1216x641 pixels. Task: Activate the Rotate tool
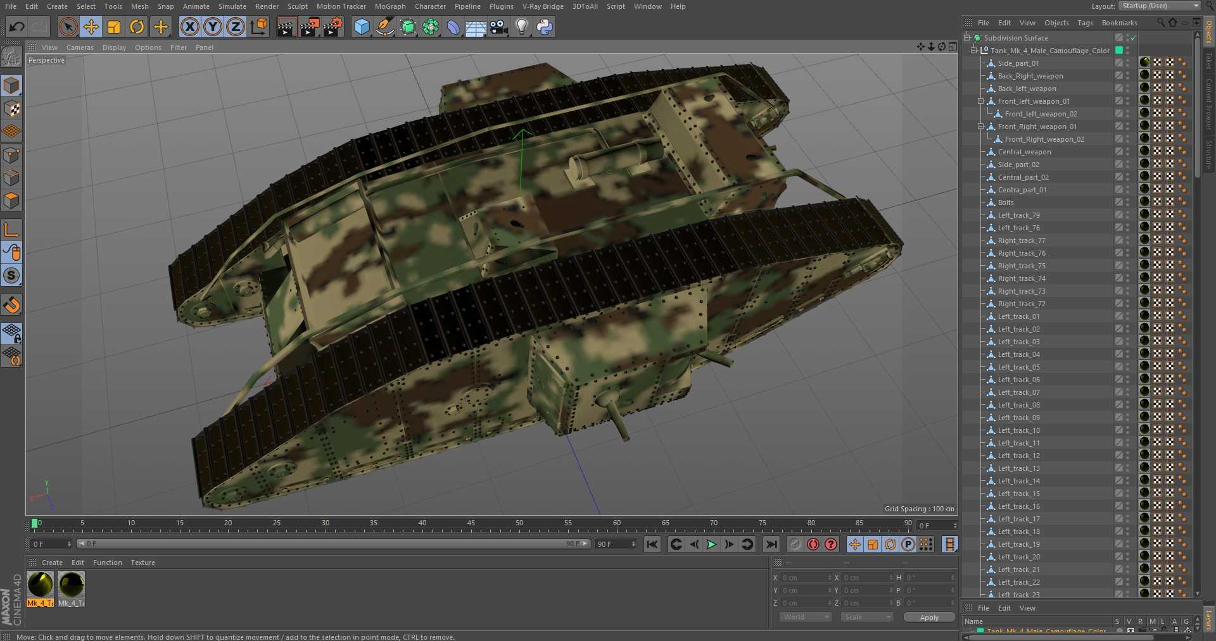coord(137,27)
